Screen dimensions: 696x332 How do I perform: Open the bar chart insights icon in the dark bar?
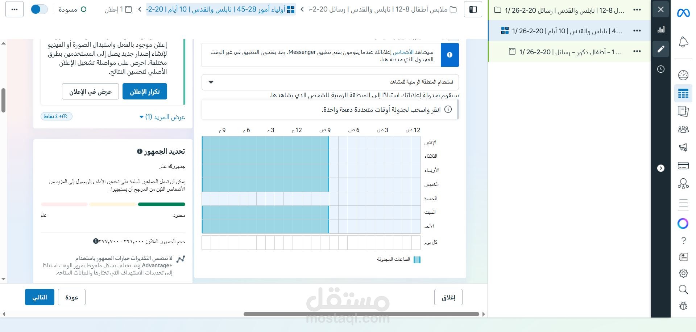[661, 29]
